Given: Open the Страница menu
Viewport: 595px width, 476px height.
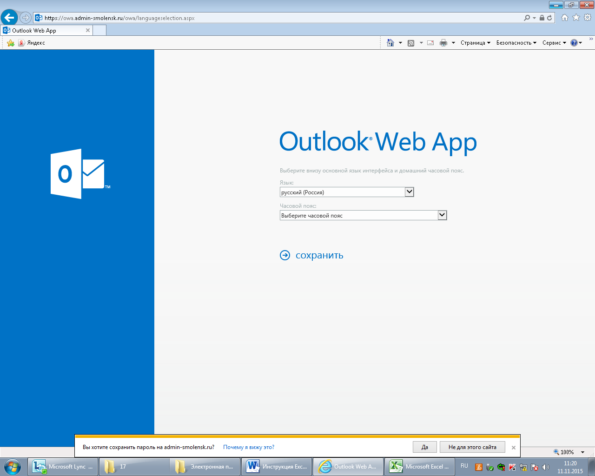Looking at the screenshot, I should pyautogui.click(x=476, y=43).
